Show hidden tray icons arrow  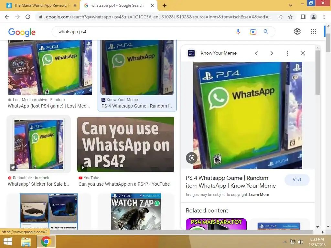[285, 242]
